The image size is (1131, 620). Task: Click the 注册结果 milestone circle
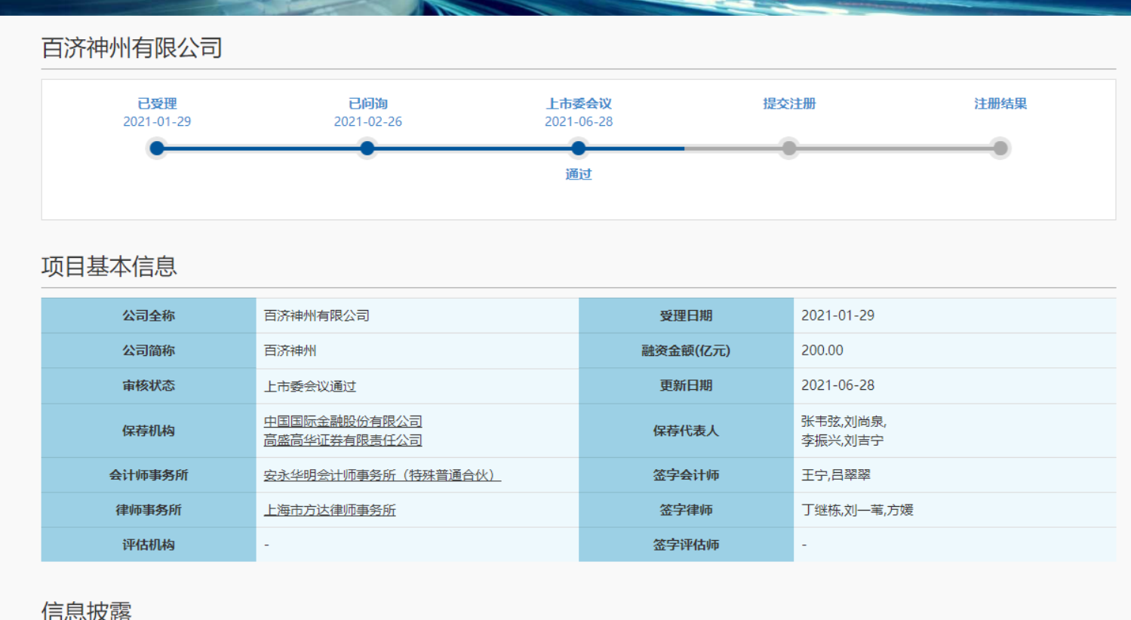[x=1000, y=148]
